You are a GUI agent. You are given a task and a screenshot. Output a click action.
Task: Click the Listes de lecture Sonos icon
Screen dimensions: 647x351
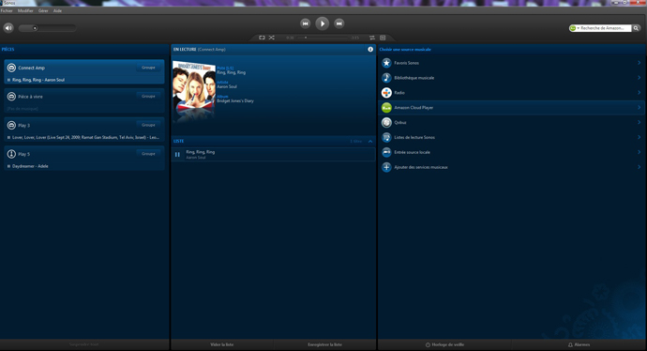tap(386, 137)
